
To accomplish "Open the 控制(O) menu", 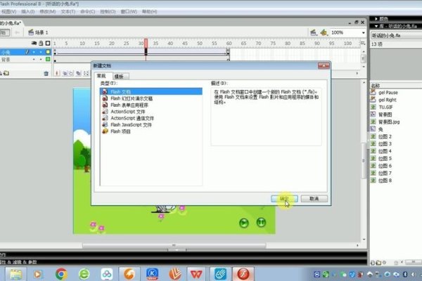I will pyautogui.click(x=108, y=11).
